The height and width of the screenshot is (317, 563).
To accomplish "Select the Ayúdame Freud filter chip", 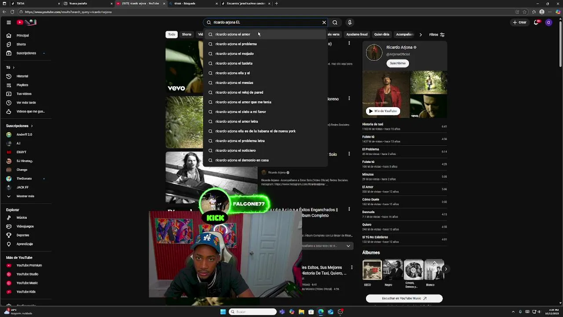I will pos(357,34).
